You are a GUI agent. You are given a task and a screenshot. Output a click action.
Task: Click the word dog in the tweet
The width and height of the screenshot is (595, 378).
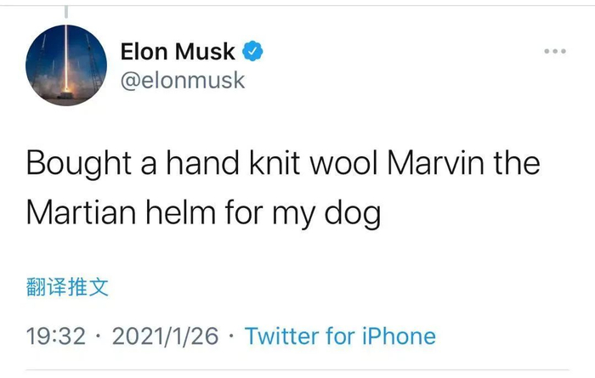352,212
